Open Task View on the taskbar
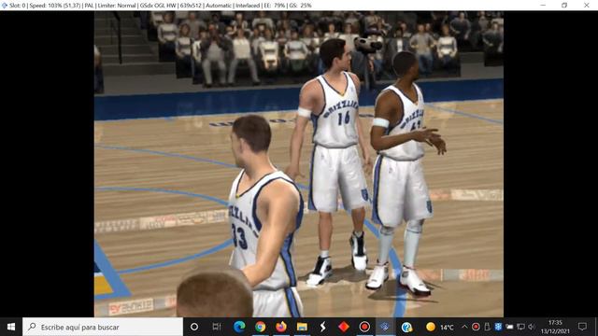 (217, 327)
